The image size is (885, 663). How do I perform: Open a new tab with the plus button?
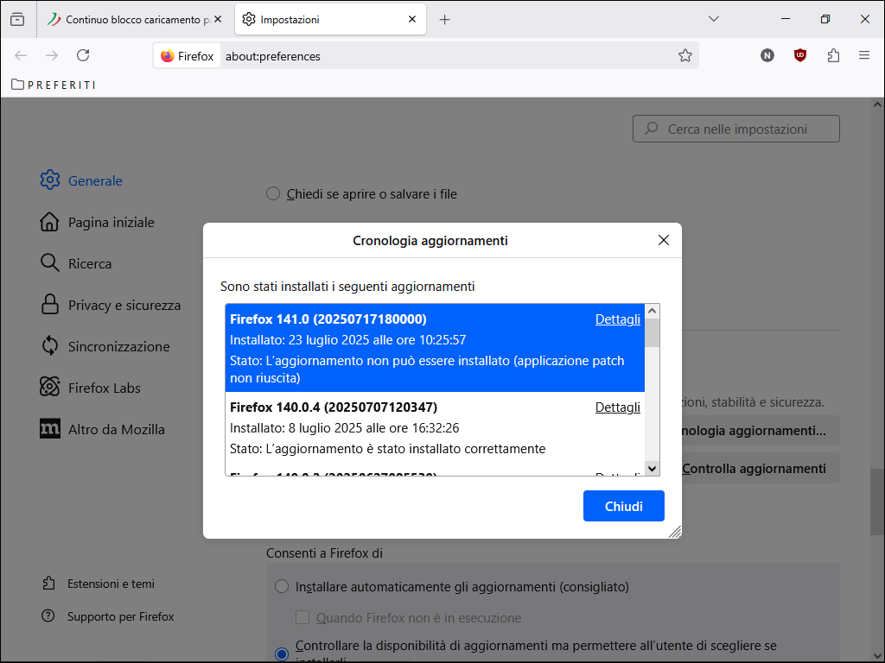[x=445, y=20]
